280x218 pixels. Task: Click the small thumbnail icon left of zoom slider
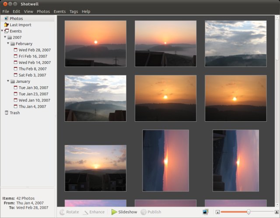coord(217,212)
